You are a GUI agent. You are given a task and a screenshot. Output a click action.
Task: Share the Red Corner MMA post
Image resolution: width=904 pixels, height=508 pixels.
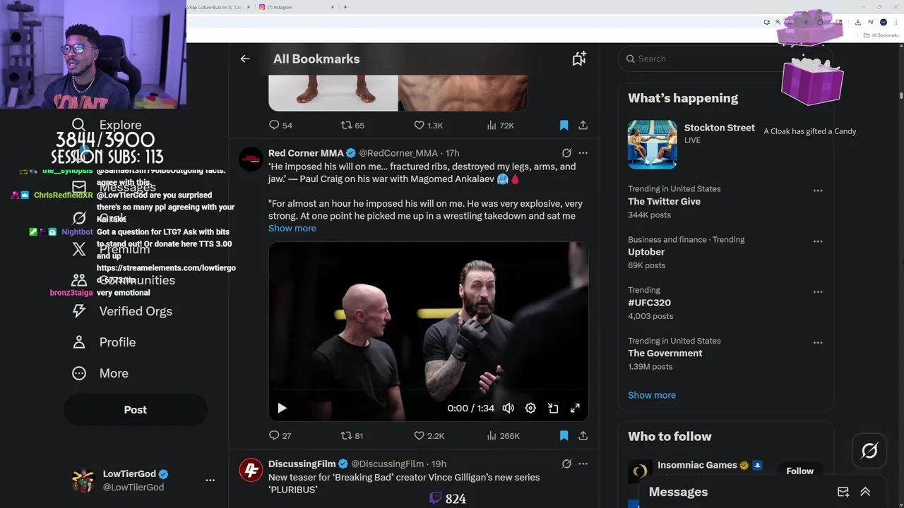583,435
